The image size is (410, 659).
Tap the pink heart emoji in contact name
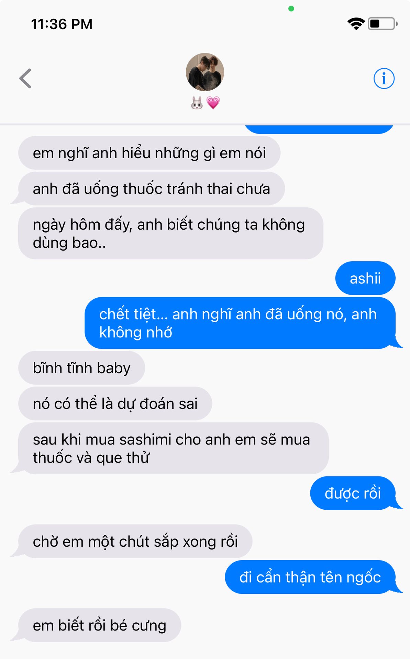click(x=213, y=103)
